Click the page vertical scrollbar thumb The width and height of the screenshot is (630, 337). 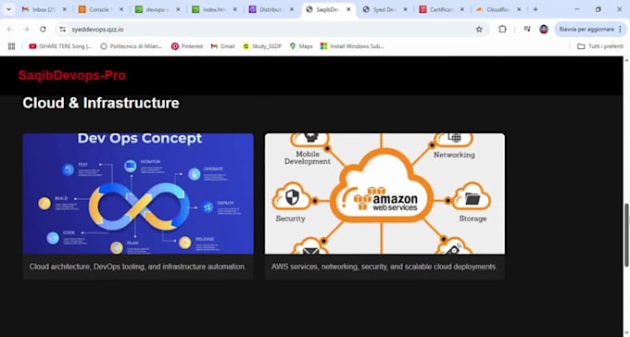[626, 235]
